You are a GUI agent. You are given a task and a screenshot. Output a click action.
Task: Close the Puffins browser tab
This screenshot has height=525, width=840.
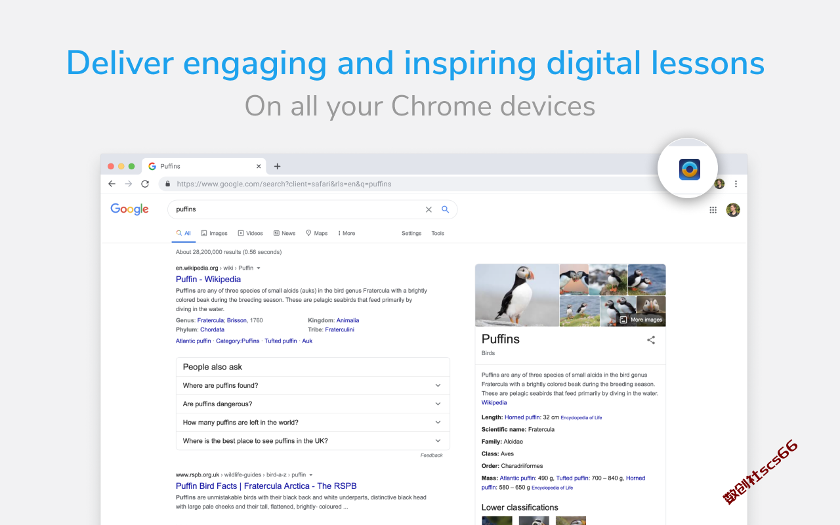click(259, 166)
